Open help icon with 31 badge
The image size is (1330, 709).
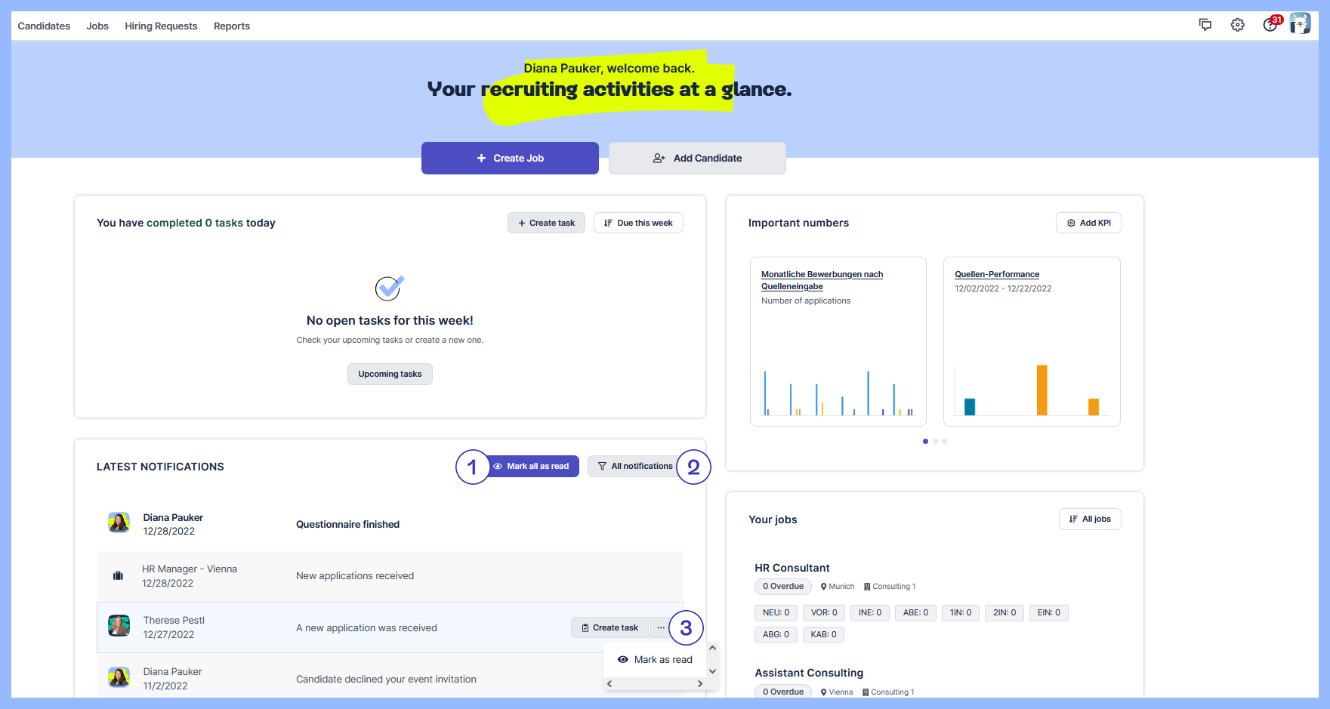coord(1270,25)
